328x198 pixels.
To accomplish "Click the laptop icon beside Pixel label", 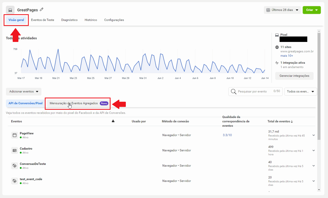I will coord(277,35).
